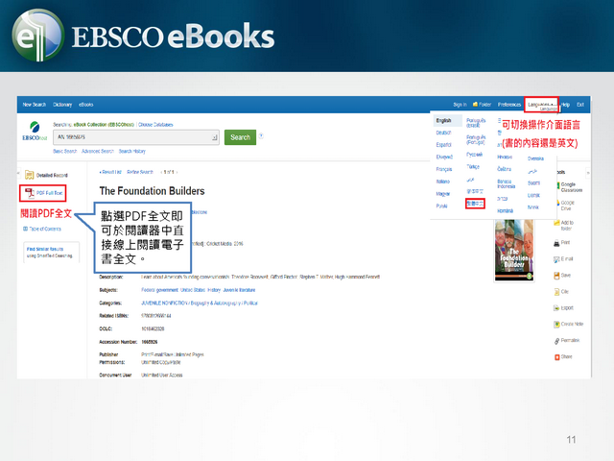
Task: Click the Advanced Search link
Action: (97, 151)
